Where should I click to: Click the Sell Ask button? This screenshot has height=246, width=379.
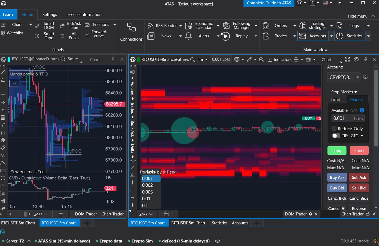(x=359, y=177)
